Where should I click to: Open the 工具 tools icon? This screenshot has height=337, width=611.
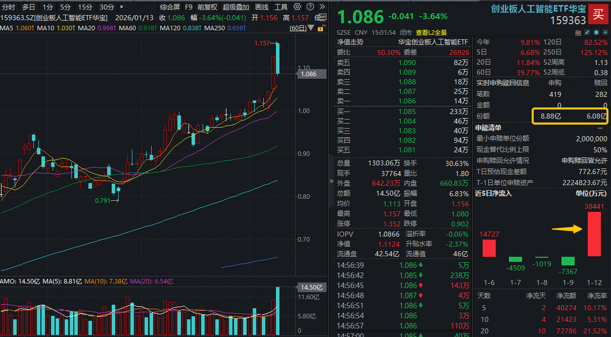(281, 7)
